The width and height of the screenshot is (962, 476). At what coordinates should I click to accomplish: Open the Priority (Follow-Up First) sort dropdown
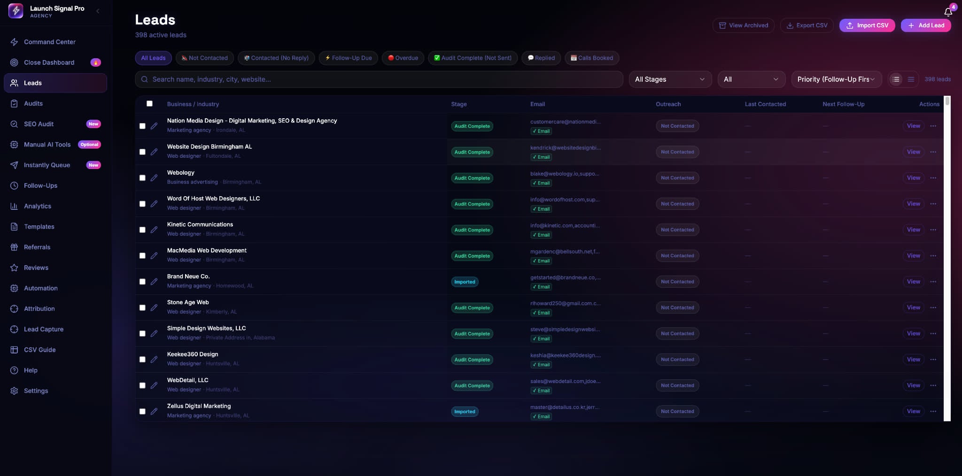click(x=837, y=79)
